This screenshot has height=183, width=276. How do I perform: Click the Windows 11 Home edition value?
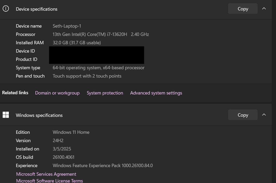[x=71, y=132]
